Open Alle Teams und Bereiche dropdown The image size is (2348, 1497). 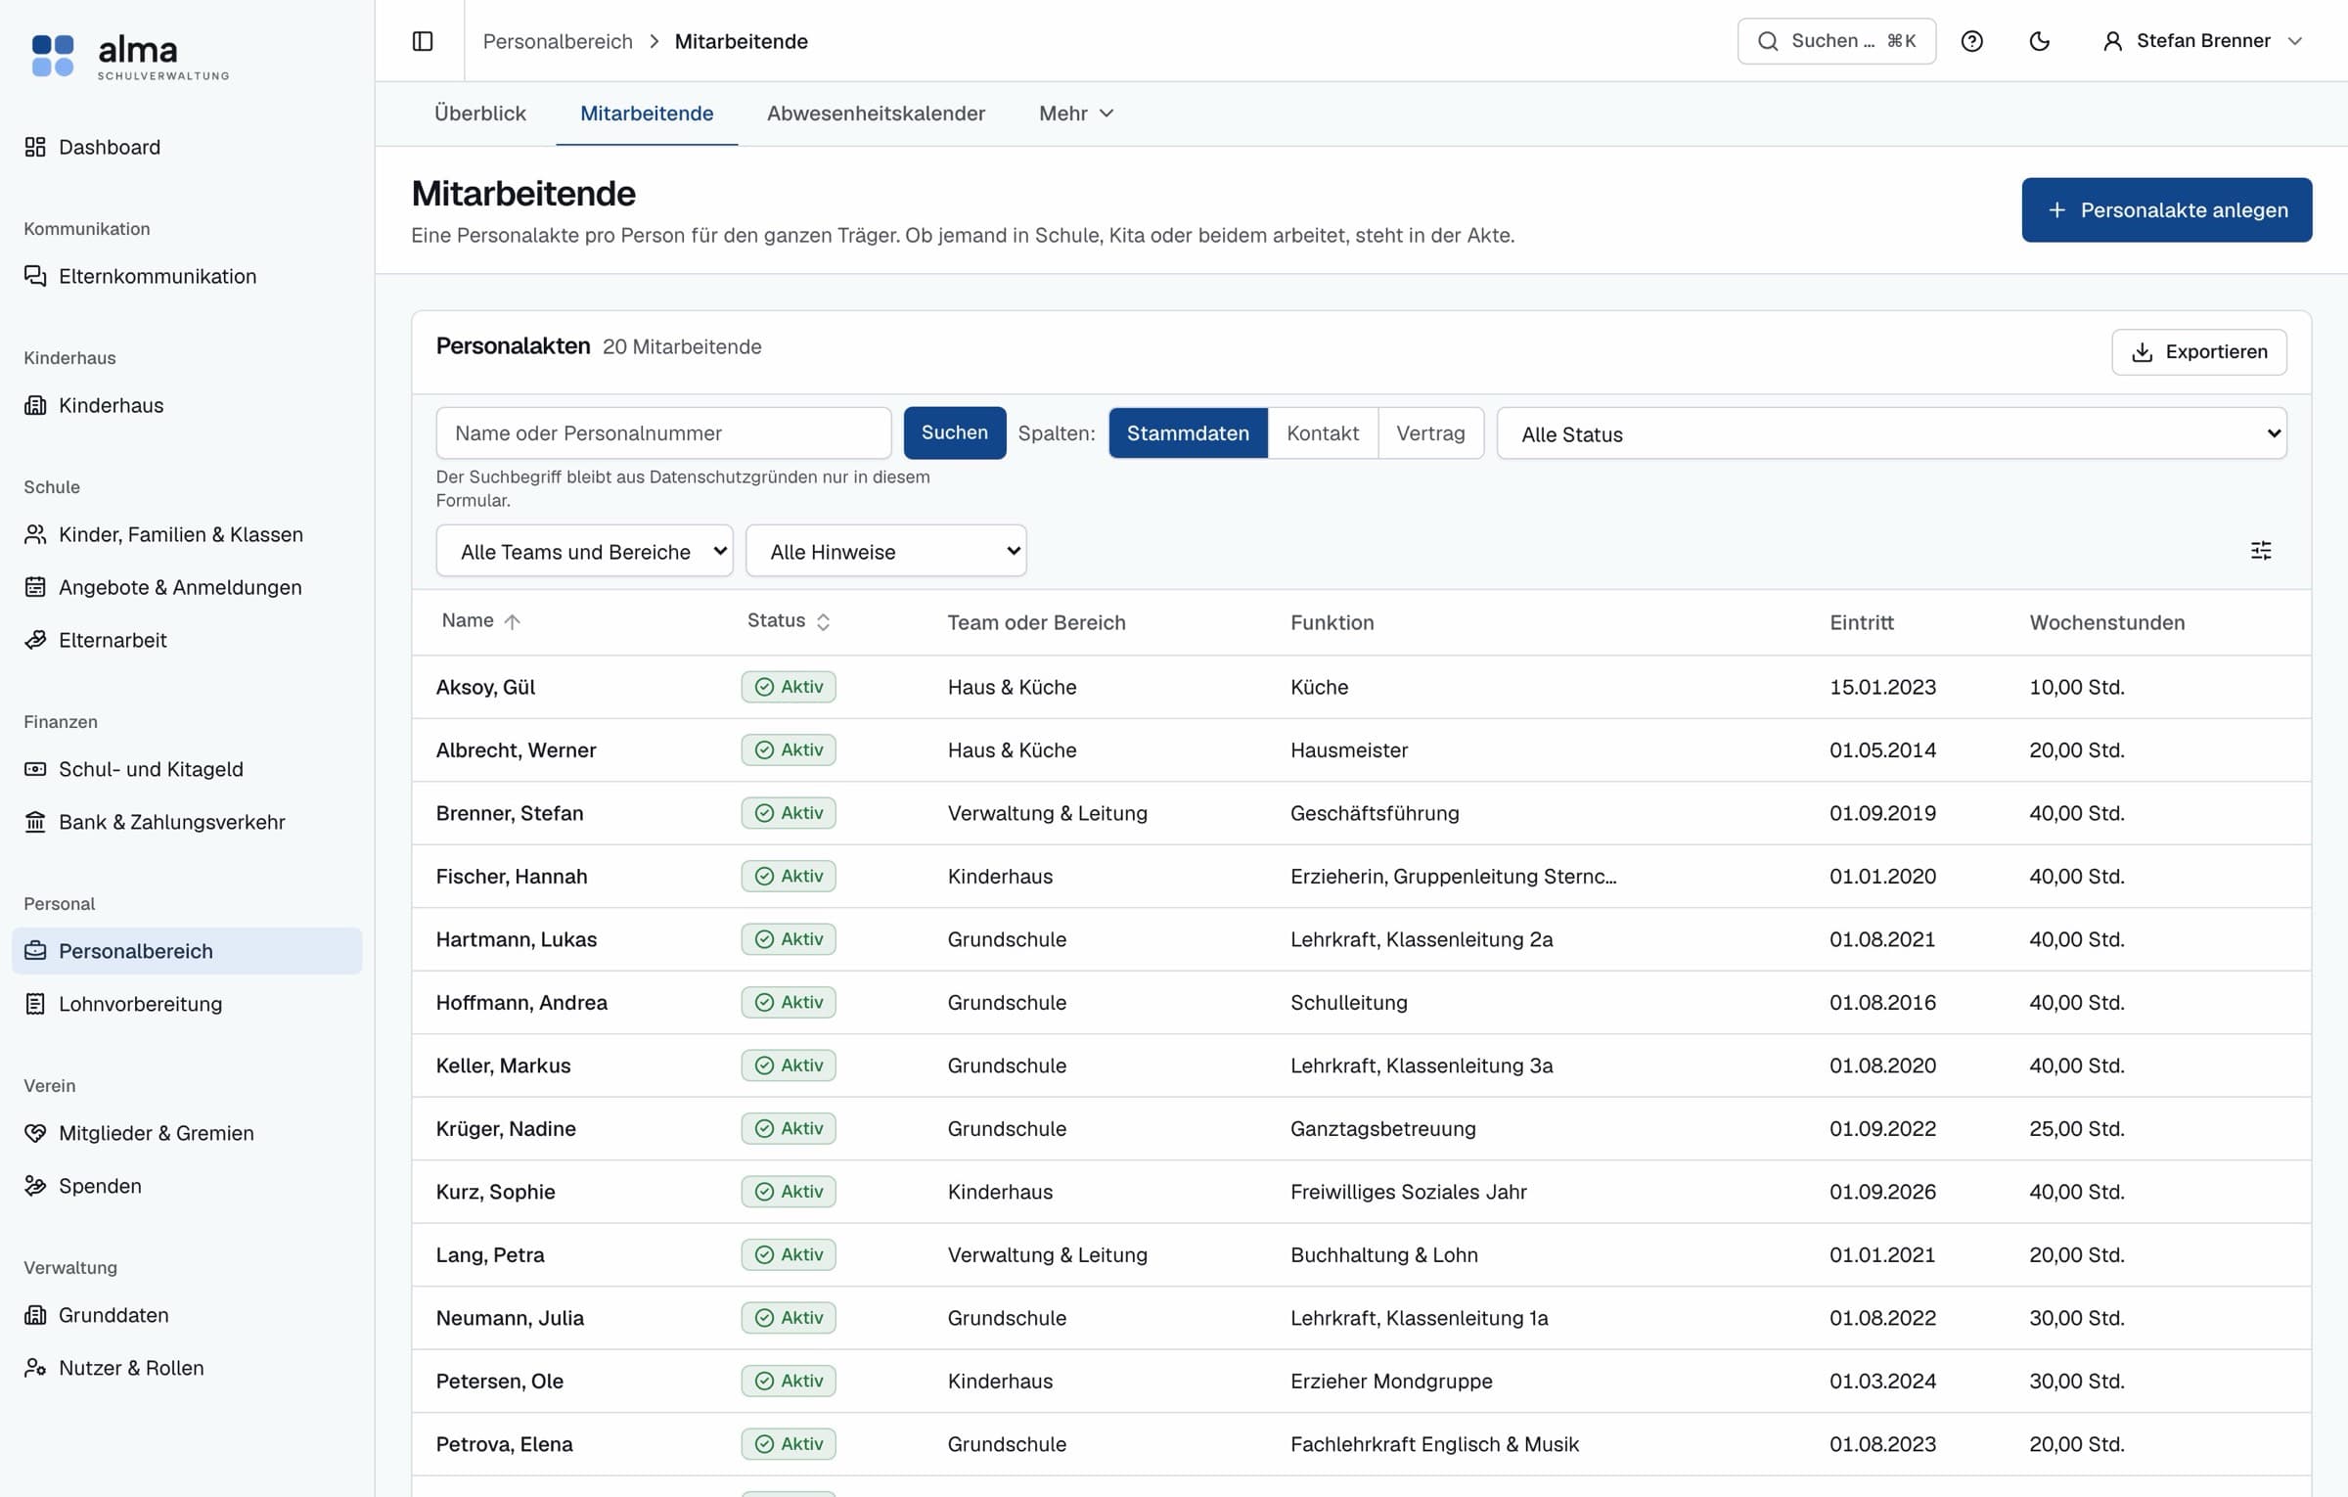coord(584,551)
